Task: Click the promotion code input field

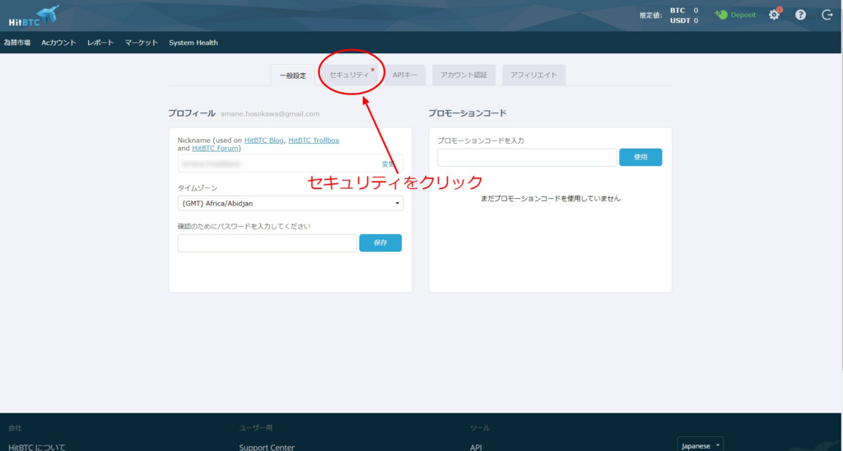Action: pos(527,157)
